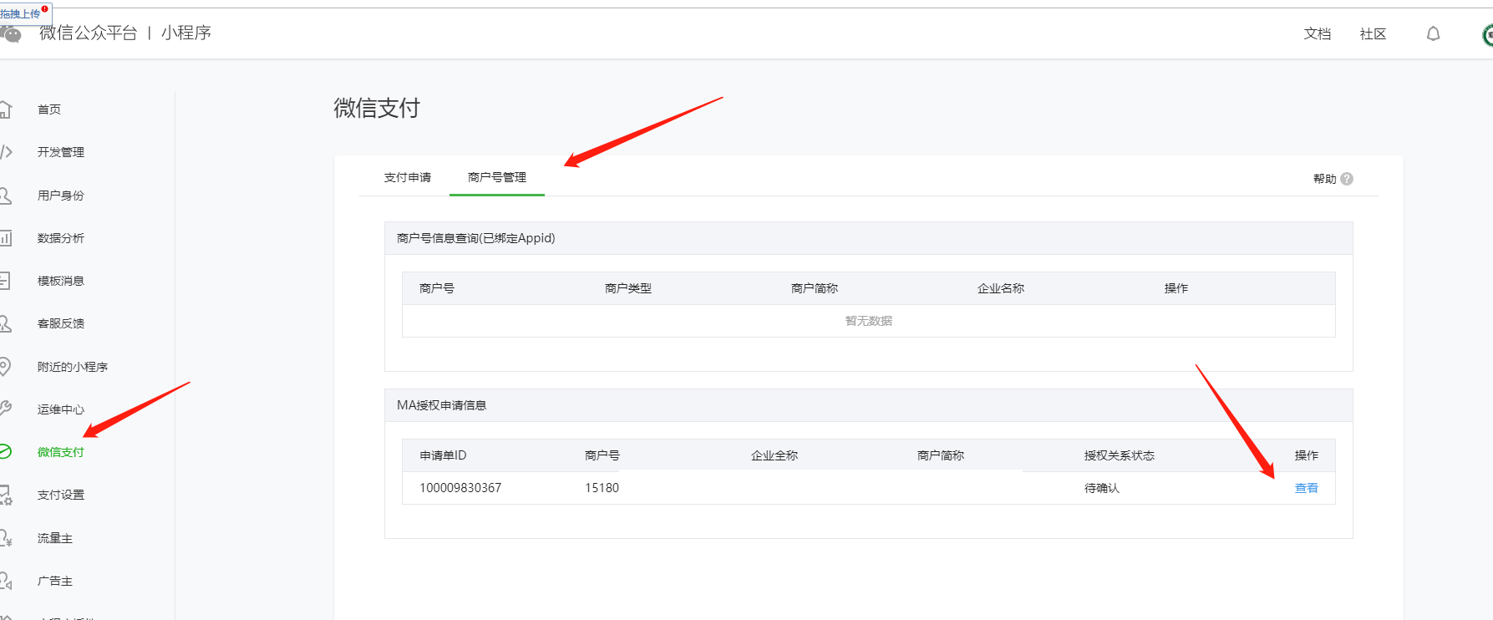Click the code icon beside 开发管理
Viewport: 1493px width, 620px height.
[6, 152]
